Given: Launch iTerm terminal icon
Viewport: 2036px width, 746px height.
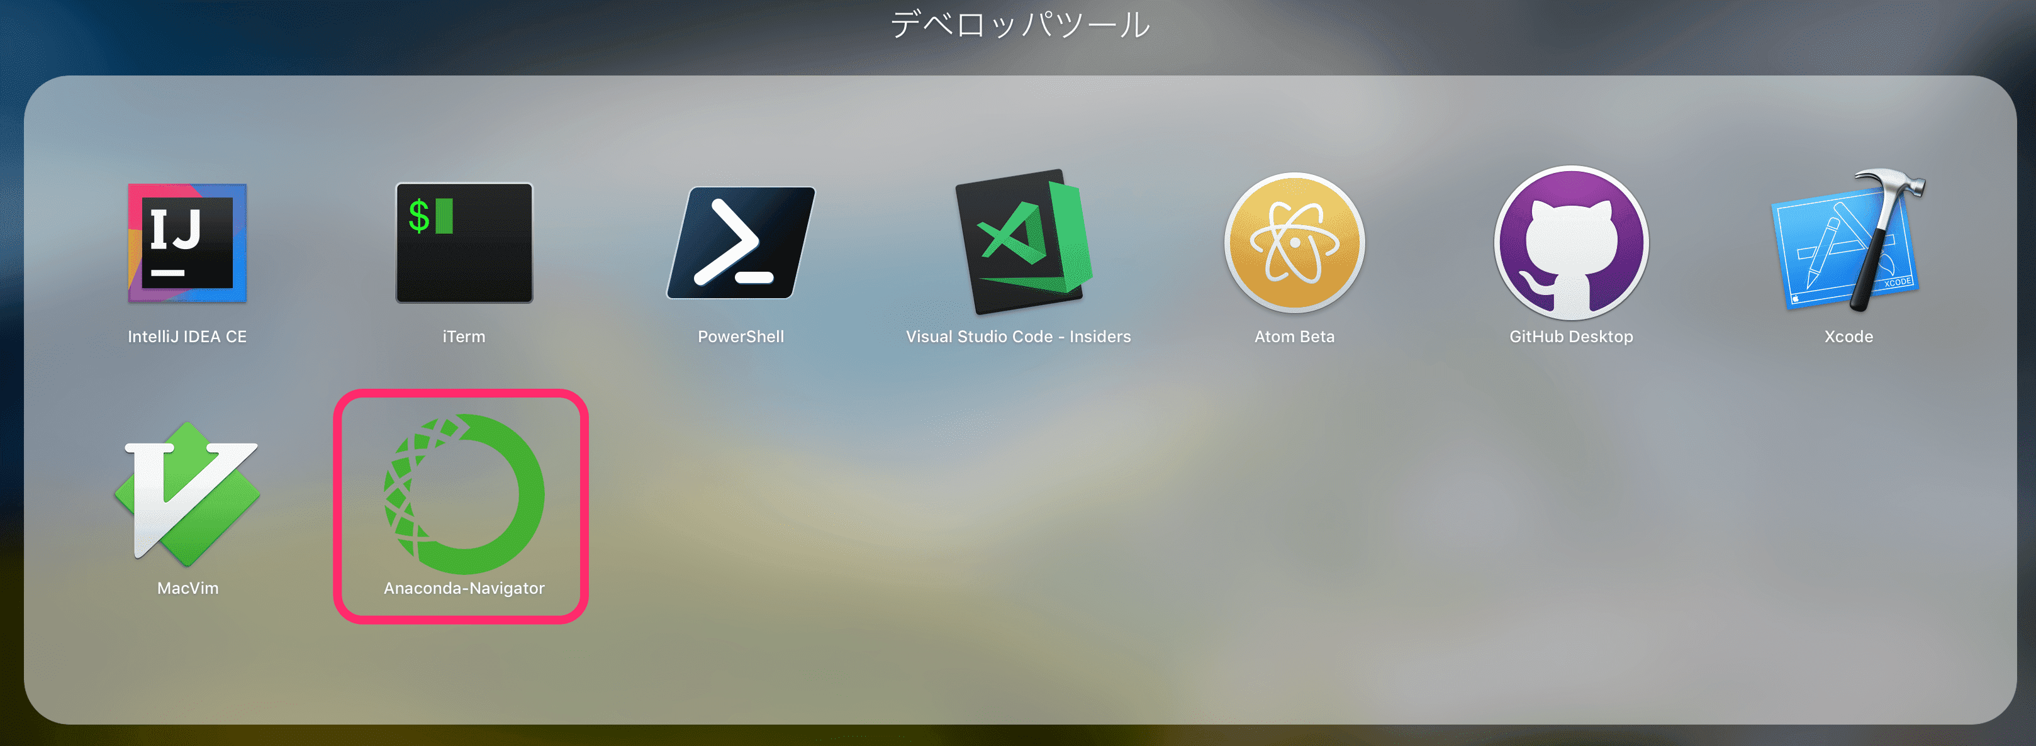Looking at the screenshot, I should click(x=464, y=243).
